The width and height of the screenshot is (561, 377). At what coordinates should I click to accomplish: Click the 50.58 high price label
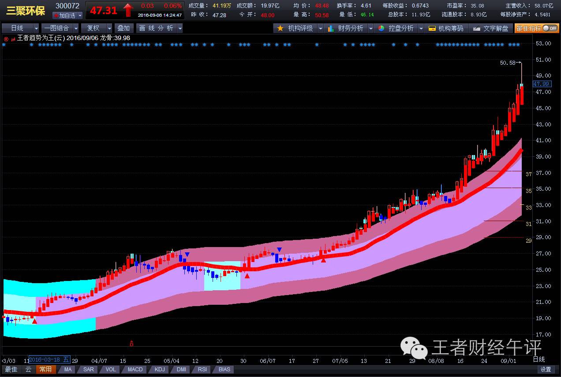[x=508, y=63]
